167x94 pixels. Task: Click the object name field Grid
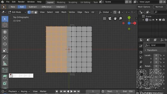(158, 45)
